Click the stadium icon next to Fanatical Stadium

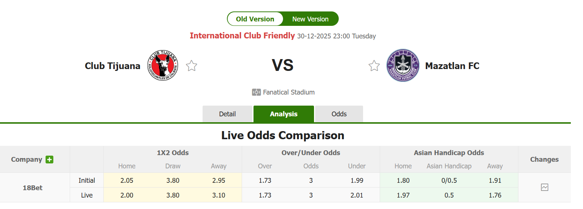256,92
